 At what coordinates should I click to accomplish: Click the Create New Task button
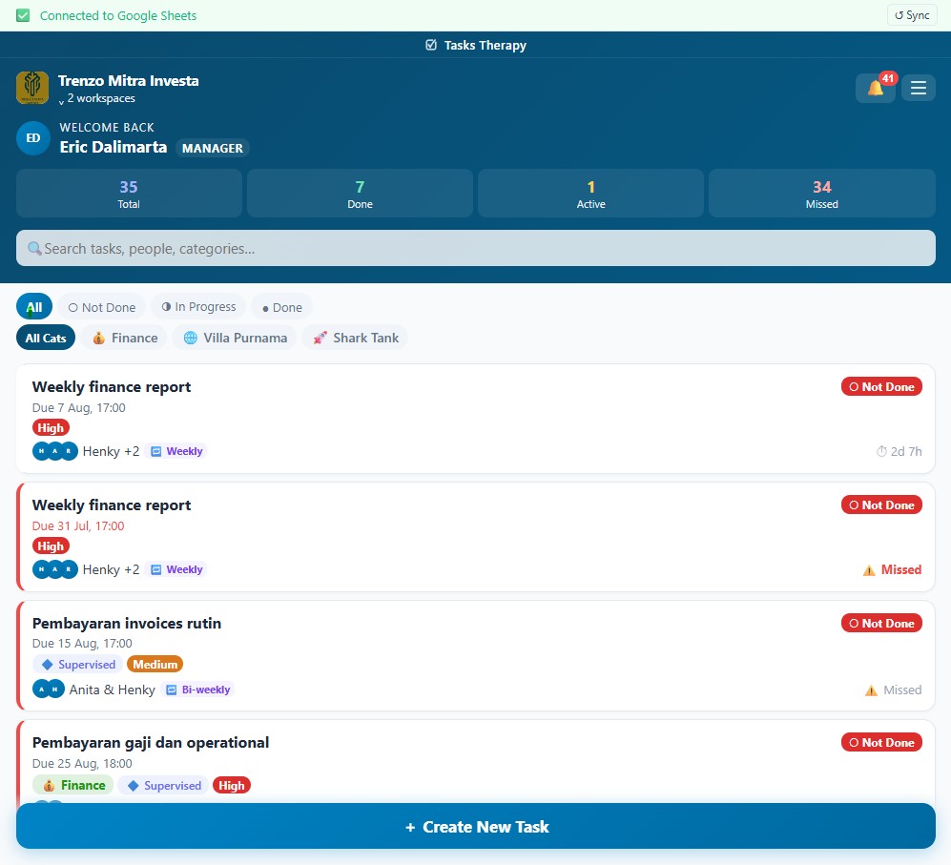475,826
